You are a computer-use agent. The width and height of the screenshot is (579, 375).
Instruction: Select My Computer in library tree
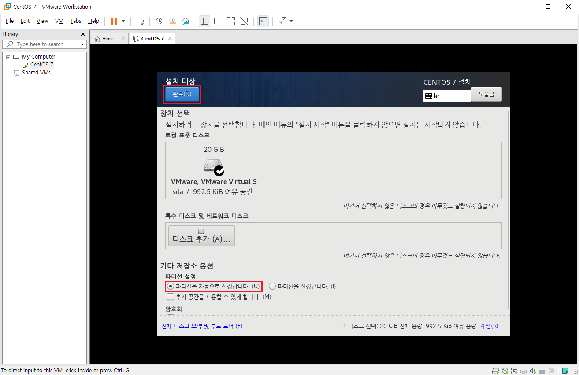pyautogui.click(x=38, y=57)
